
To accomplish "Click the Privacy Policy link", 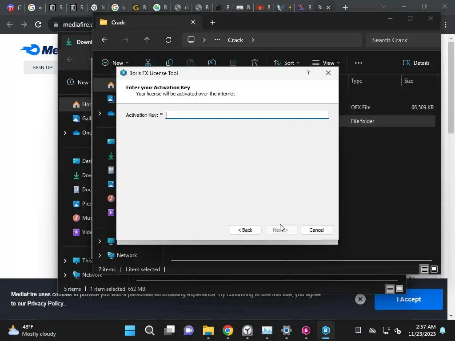I will pyautogui.click(x=45, y=304).
